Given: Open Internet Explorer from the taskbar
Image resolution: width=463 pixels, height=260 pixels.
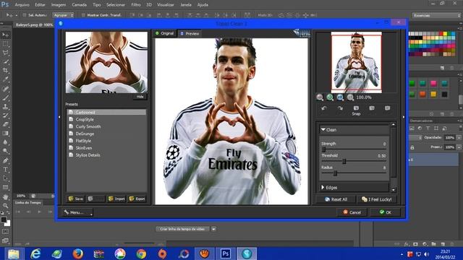Looking at the screenshot, I should point(35,253).
